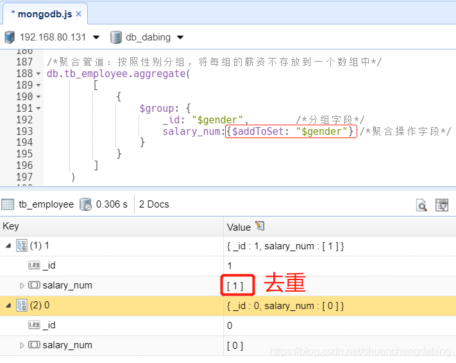Click the edit icon beside Value header

point(260,226)
